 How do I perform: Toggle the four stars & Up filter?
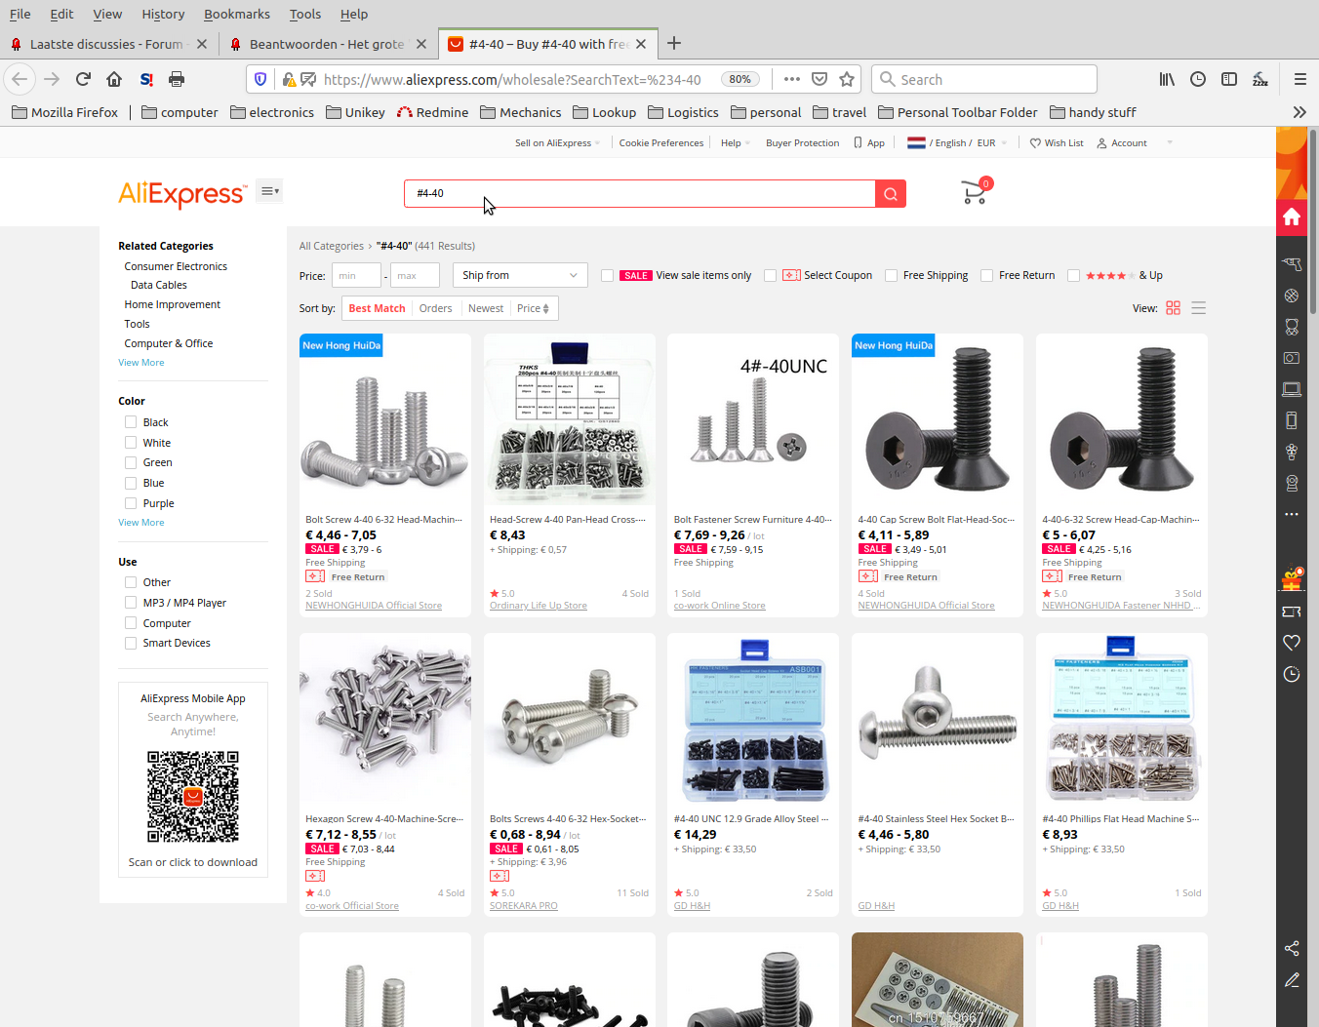point(1073,276)
